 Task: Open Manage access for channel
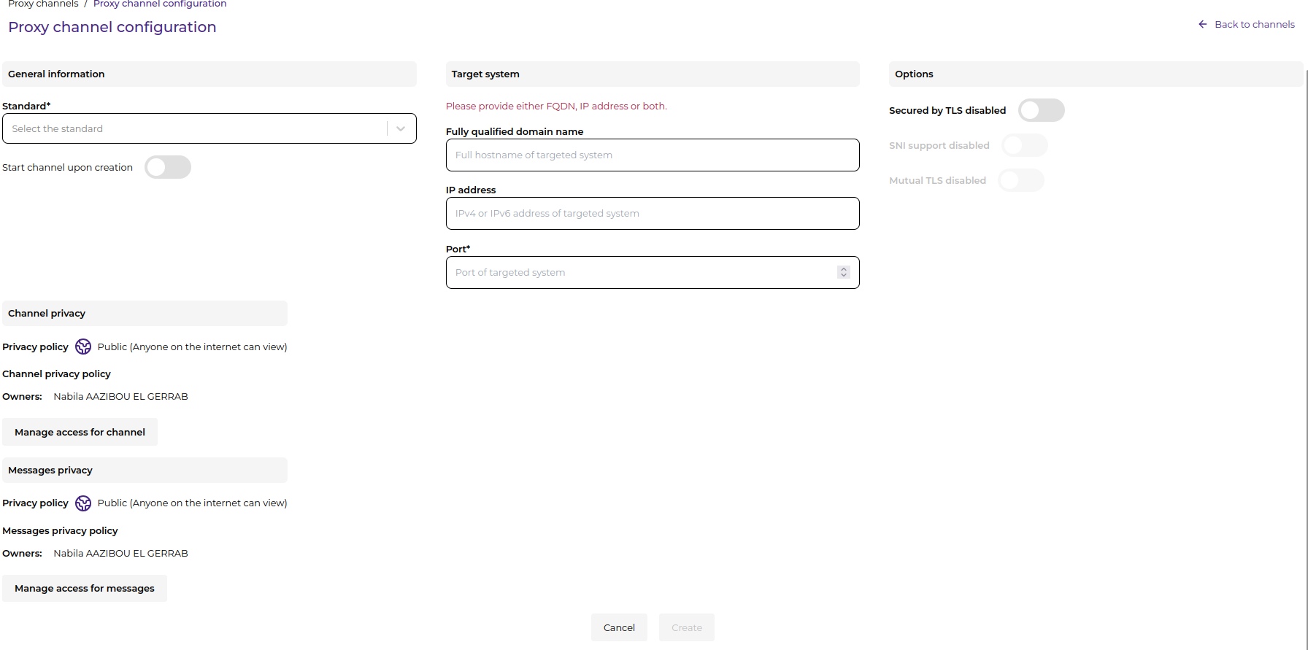pyautogui.click(x=80, y=432)
